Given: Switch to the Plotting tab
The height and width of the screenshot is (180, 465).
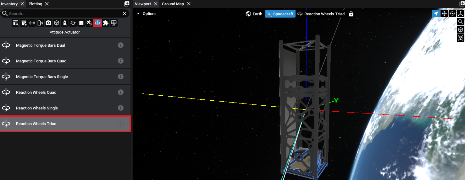Looking at the screenshot, I should (35, 4).
